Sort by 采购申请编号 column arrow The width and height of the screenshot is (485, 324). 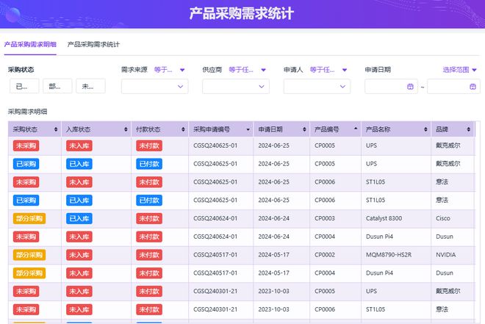pos(248,129)
